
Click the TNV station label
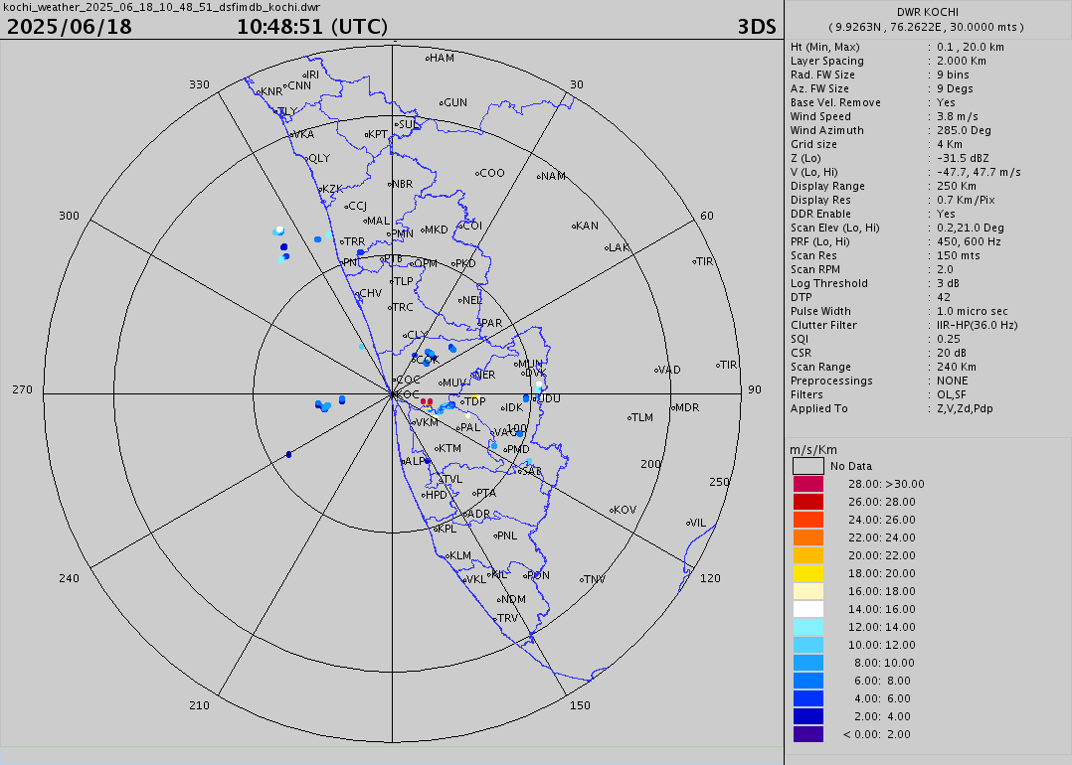[x=595, y=579]
